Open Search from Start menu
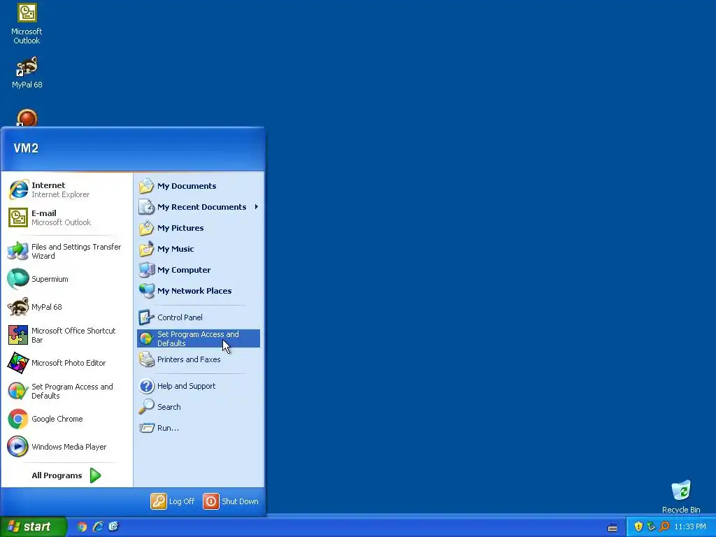This screenshot has height=537, width=716. click(198, 407)
